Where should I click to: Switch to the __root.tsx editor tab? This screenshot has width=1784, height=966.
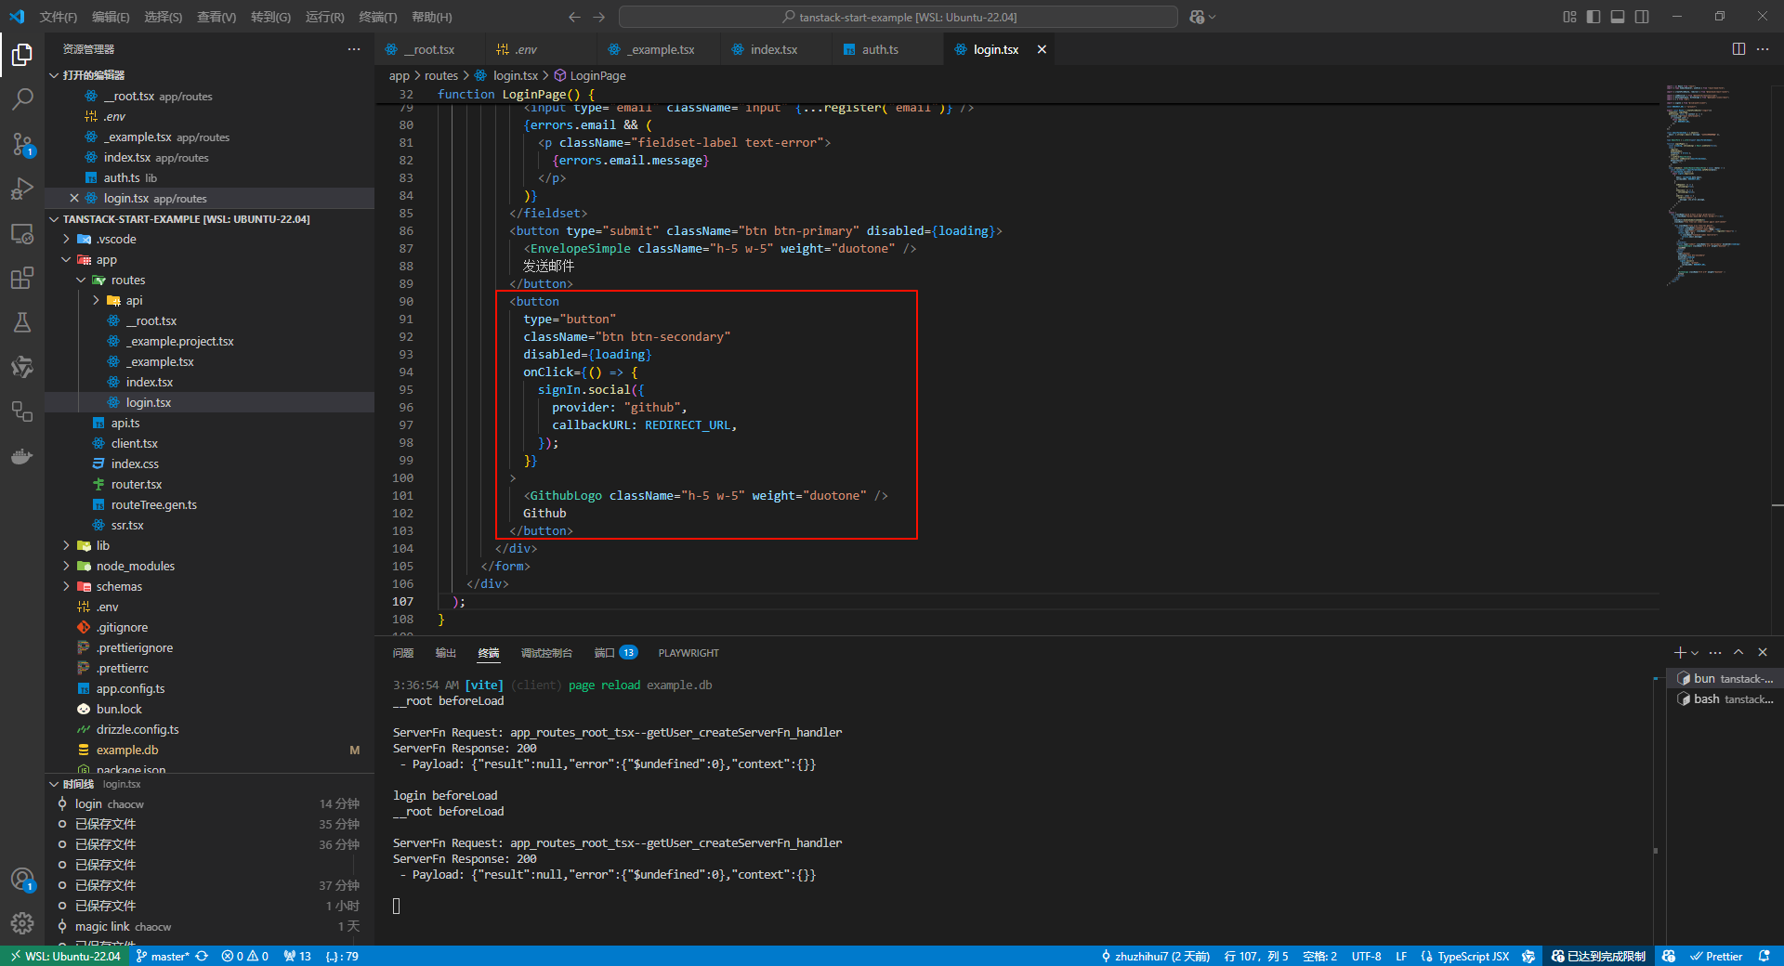point(430,49)
